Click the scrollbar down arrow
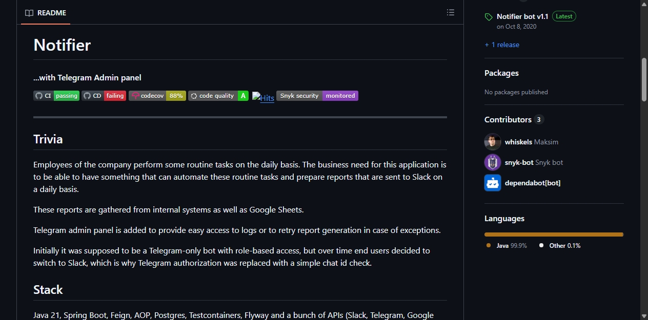 [644, 315]
